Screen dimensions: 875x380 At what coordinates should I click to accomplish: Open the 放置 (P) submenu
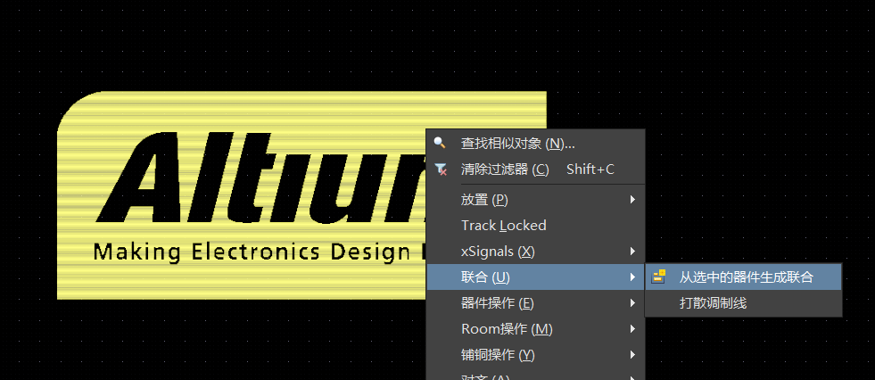click(x=535, y=199)
